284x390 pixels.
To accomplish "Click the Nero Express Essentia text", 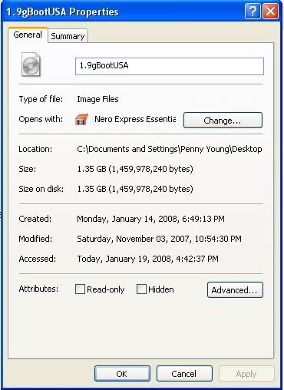I will (x=135, y=119).
